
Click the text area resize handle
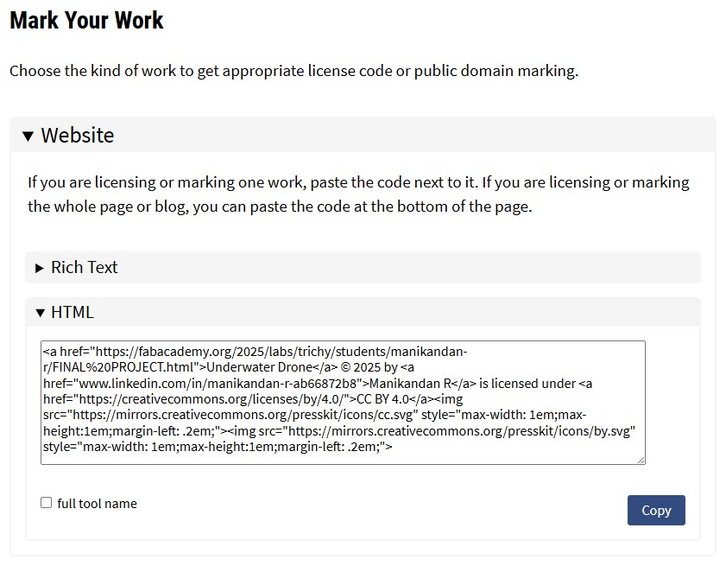[x=641, y=461]
